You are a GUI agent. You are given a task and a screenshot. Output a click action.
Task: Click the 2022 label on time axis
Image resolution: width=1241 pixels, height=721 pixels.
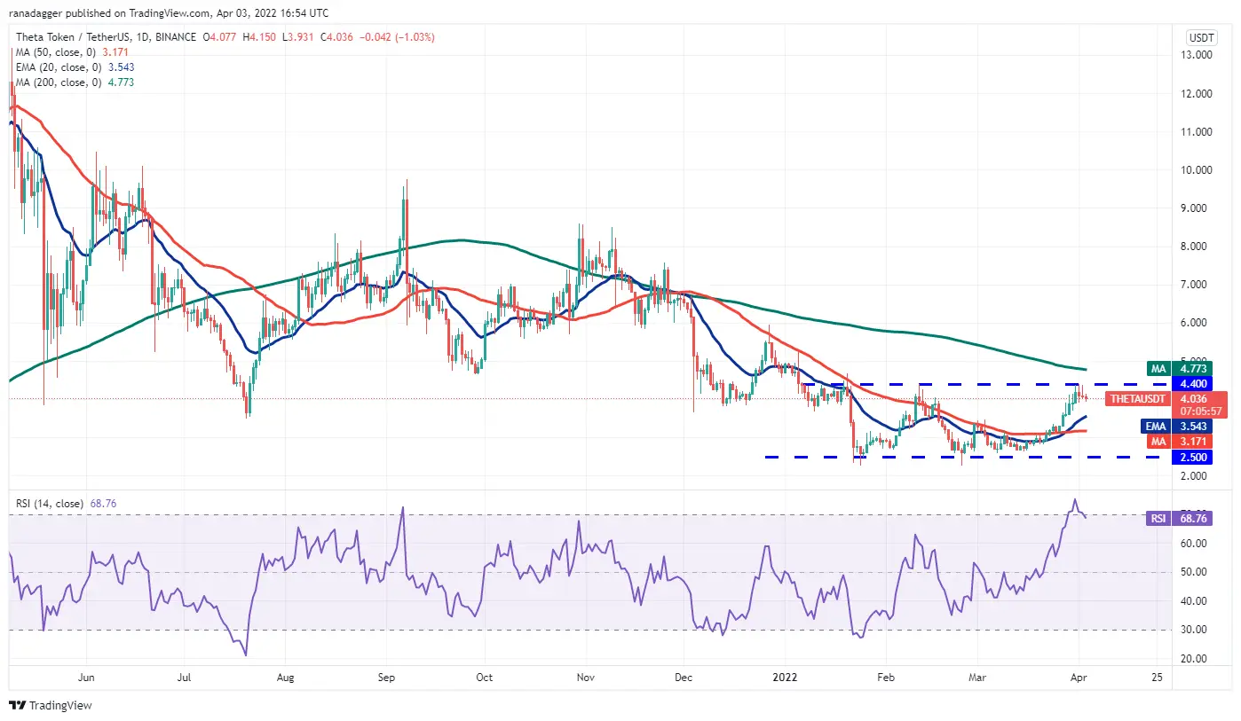click(785, 677)
